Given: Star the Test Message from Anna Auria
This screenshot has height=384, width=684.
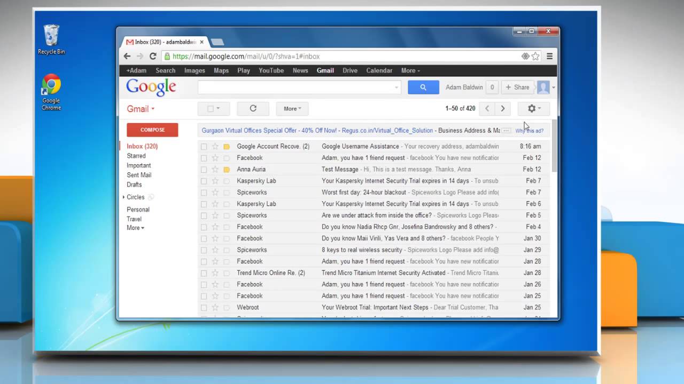Looking at the screenshot, I should coord(215,169).
